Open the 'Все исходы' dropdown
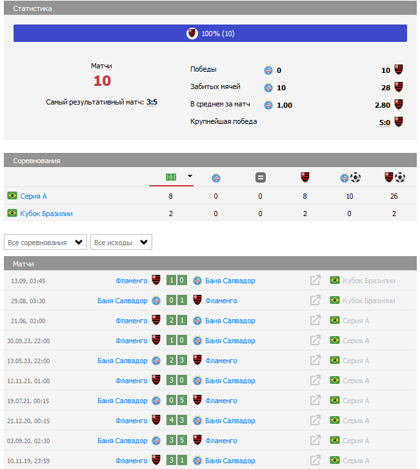This screenshot has height=469, width=420. point(121,243)
